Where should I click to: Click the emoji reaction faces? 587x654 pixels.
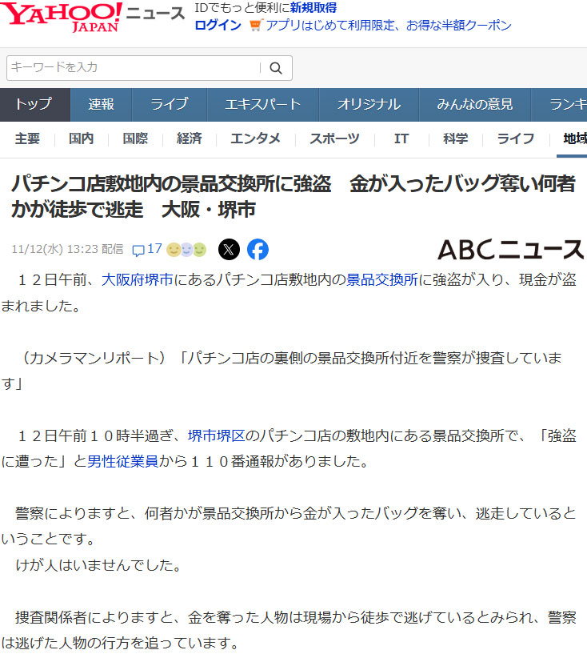[186, 250]
